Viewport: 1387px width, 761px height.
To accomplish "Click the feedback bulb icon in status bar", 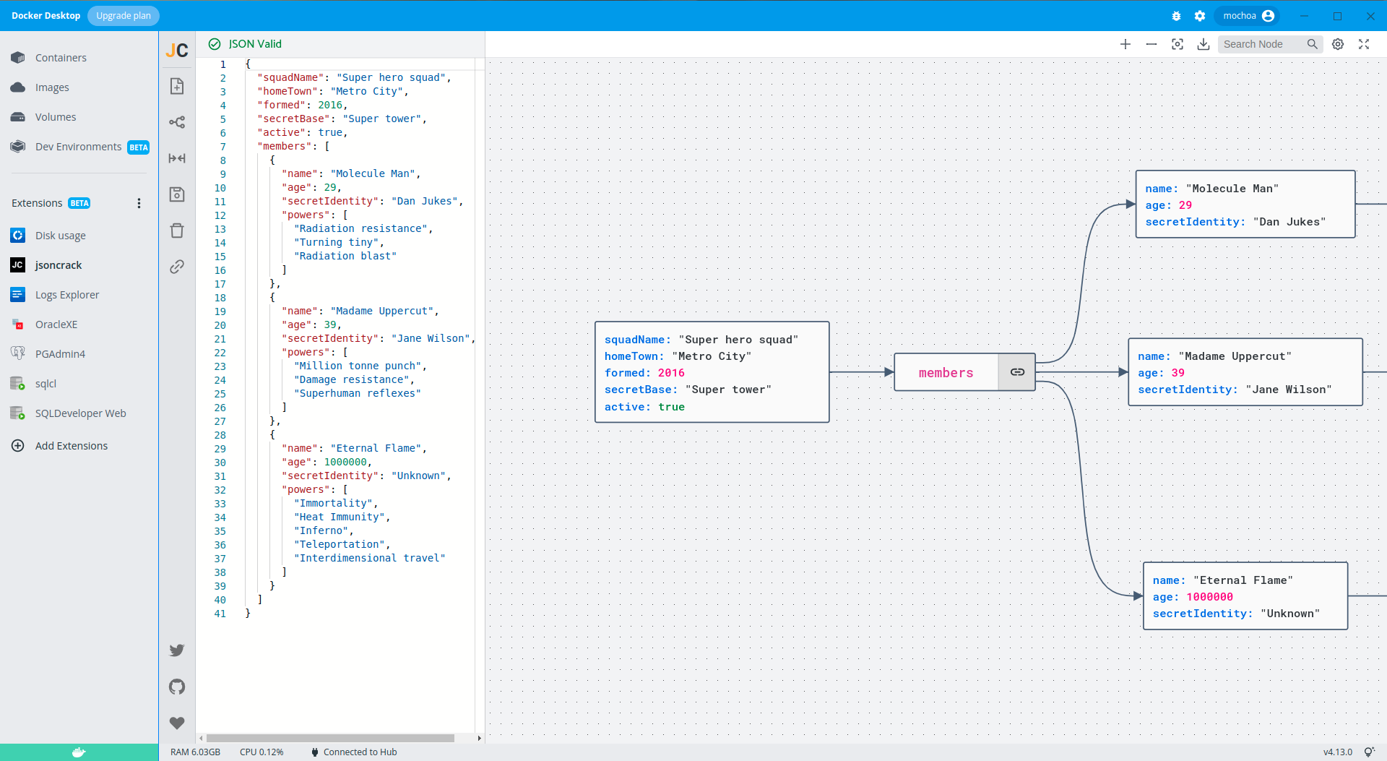I will (x=1369, y=752).
